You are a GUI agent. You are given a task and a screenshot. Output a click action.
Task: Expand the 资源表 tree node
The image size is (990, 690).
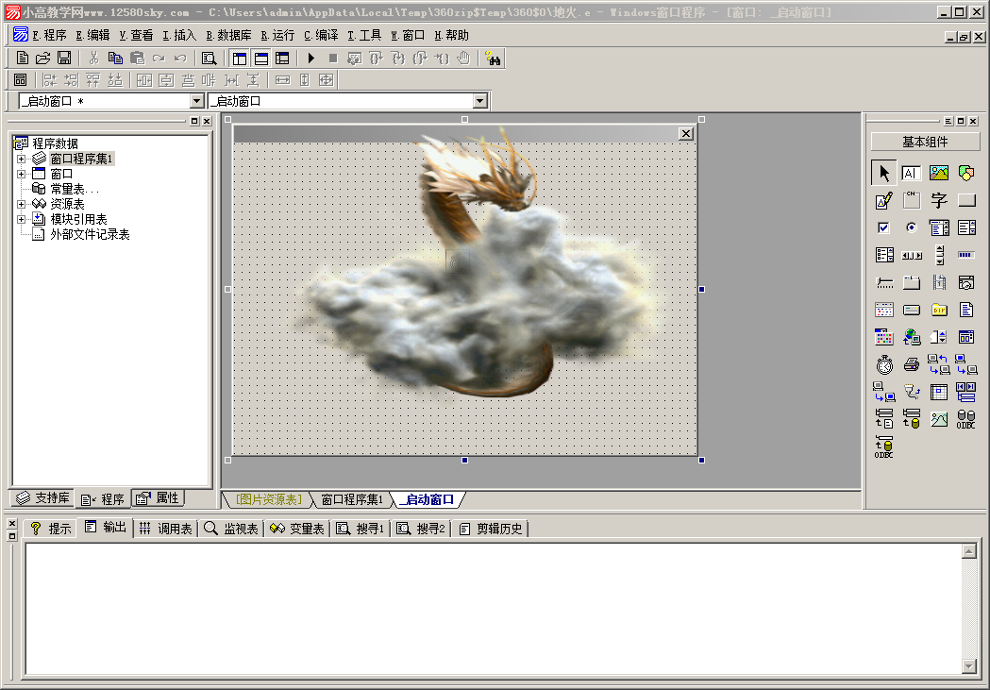tap(21, 204)
